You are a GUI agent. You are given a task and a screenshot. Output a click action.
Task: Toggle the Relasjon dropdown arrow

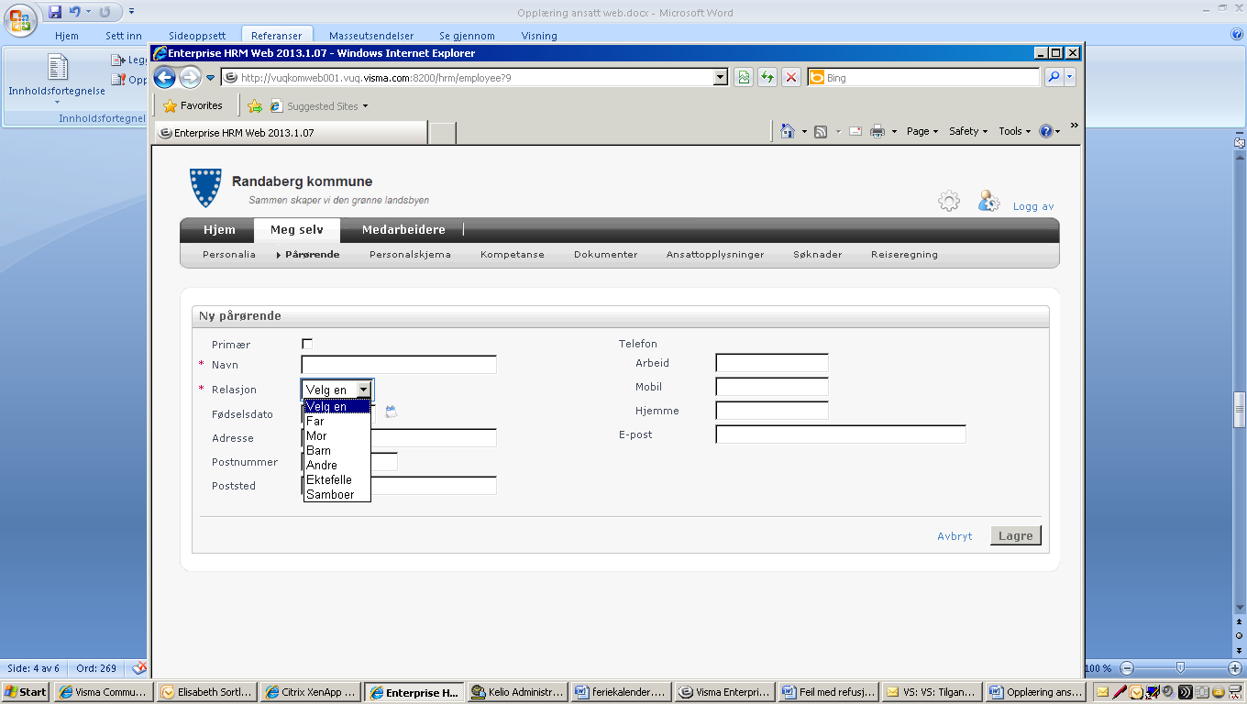click(x=363, y=390)
